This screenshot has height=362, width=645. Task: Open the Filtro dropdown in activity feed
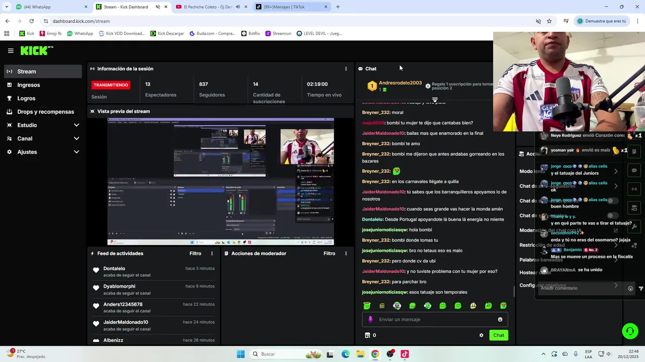click(196, 253)
